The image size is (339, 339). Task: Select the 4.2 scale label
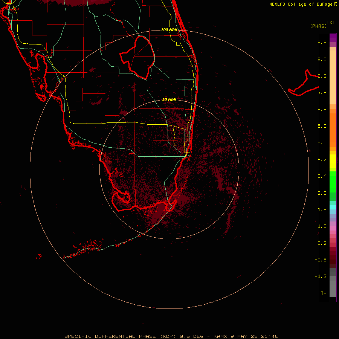coord(322,160)
